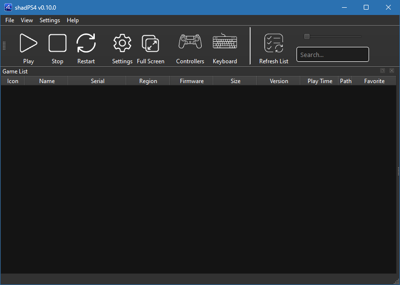Float the Game List panel
Viewport: 400px width, 285px height.
click(x=383, y=71)
